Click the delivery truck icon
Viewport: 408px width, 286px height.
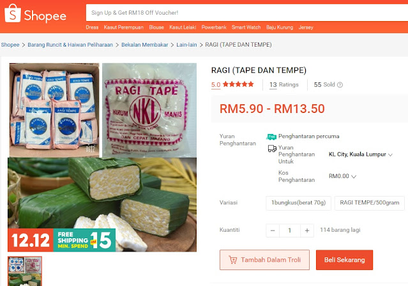[272, 149]
